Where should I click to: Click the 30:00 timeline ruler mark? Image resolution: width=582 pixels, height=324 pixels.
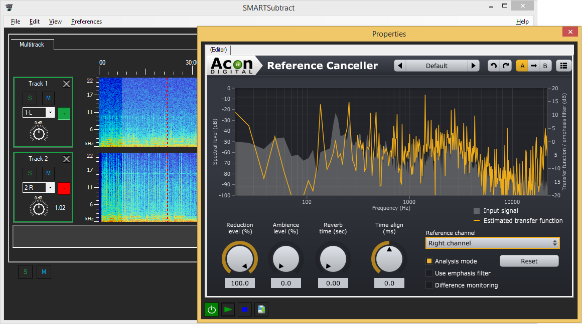[192, 63]
